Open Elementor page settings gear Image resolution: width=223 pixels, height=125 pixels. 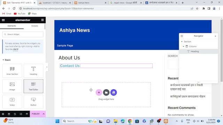[x=3, y=114]
